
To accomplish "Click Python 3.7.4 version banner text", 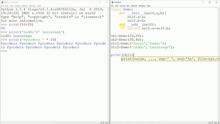I will 52,15.
